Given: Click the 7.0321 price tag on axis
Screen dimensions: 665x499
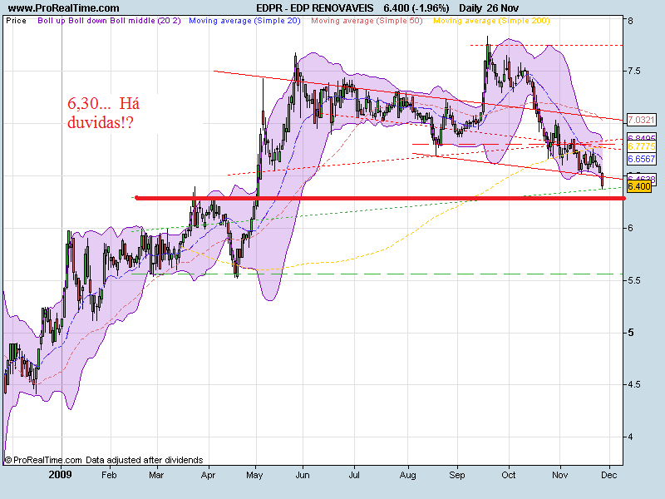Looking at the screenshot, I should [641, 120].
